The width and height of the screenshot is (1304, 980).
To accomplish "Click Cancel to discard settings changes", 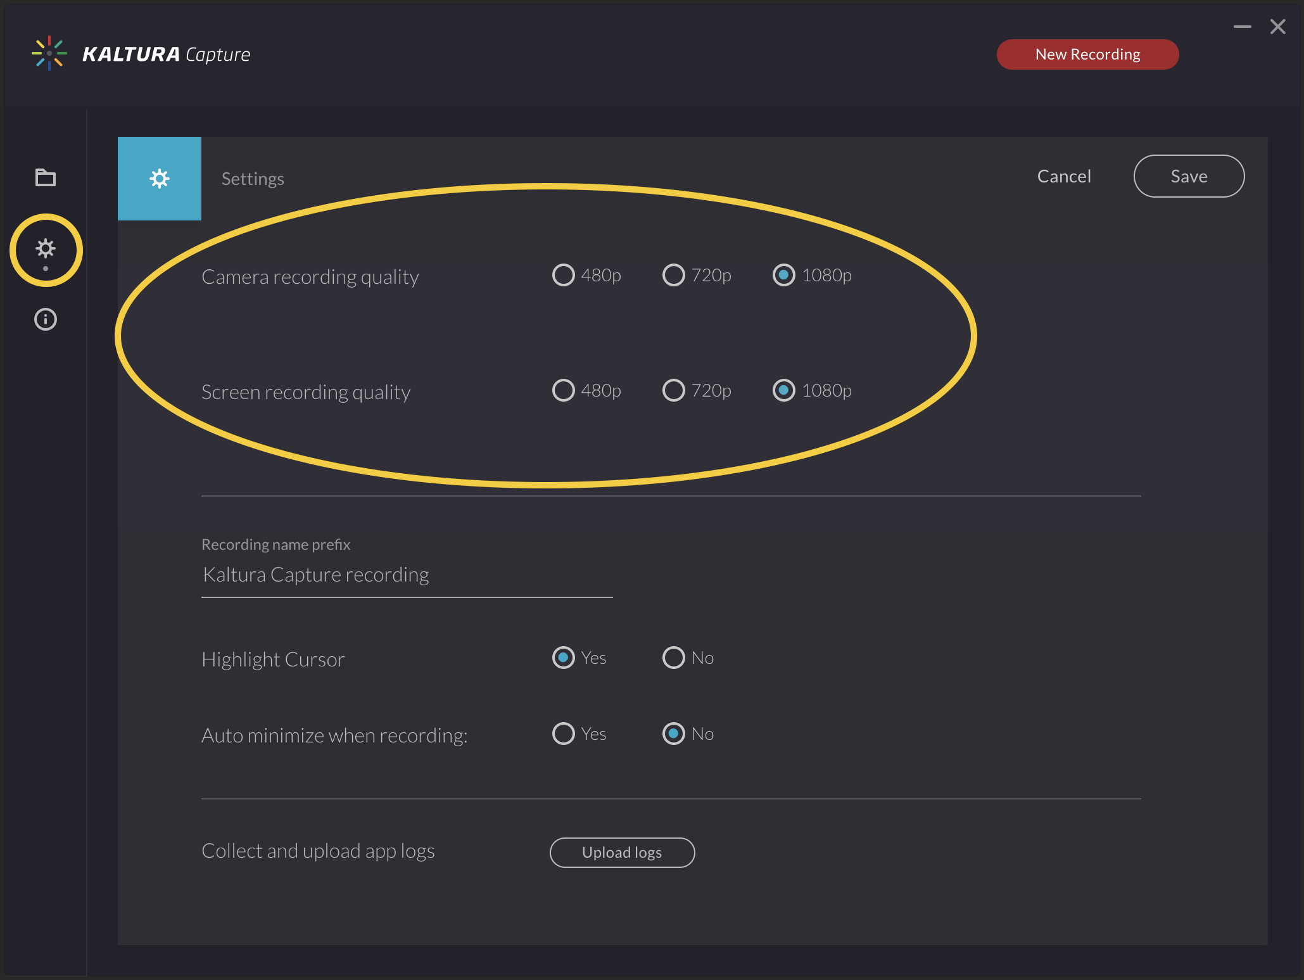I will click(1064, 175).
